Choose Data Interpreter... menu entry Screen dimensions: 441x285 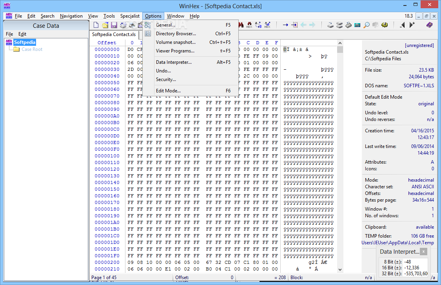pos(191,62)
